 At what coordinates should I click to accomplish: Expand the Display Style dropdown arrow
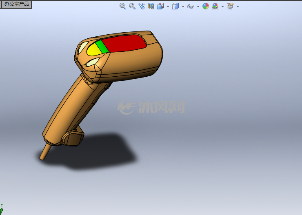[x=183, y=7]
